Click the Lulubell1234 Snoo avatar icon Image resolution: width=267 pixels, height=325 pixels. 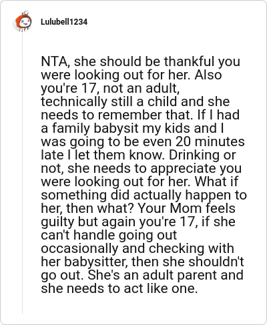click(23, 21)
